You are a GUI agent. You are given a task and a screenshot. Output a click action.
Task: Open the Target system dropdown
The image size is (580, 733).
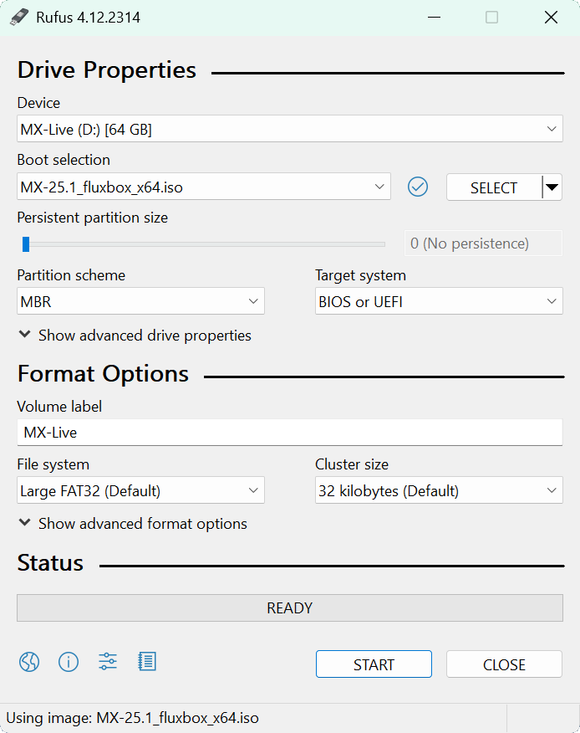[x=438, y=302]
